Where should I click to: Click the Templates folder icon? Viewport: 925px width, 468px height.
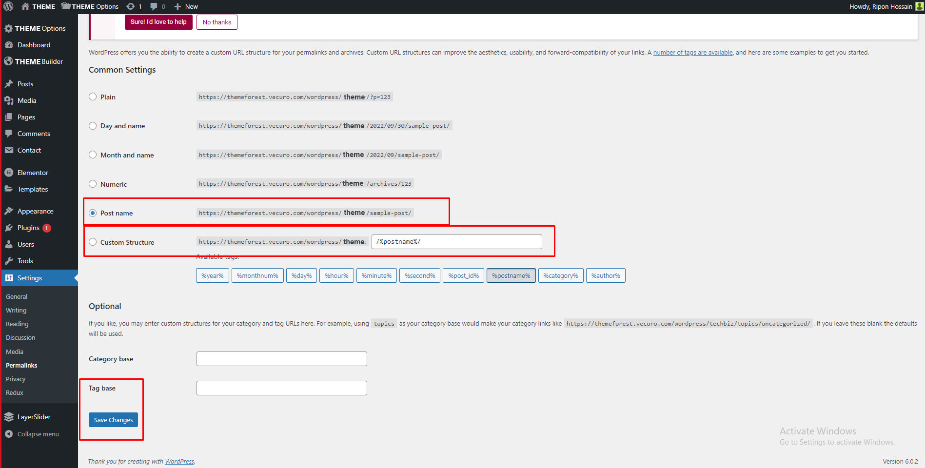coord(9,189)
